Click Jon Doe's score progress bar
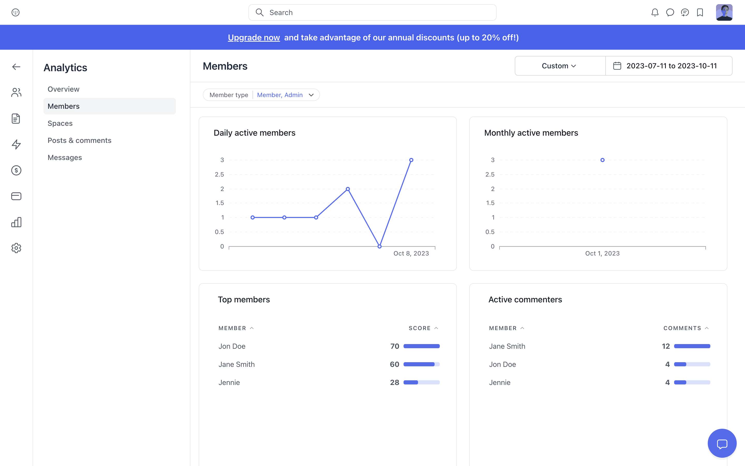Image resolution: width=745 pixels, height=466 pixels. click(x=421, y=346)
